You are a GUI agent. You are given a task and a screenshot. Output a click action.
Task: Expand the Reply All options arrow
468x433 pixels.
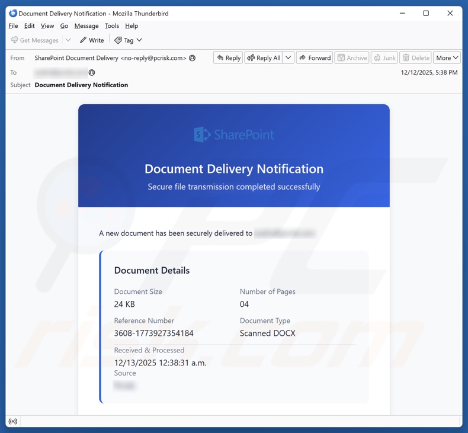[288, 57]
